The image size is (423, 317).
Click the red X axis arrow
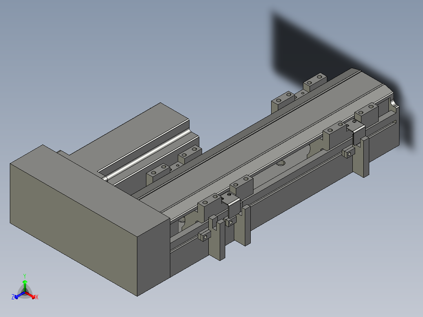click(x=30, y=295)
